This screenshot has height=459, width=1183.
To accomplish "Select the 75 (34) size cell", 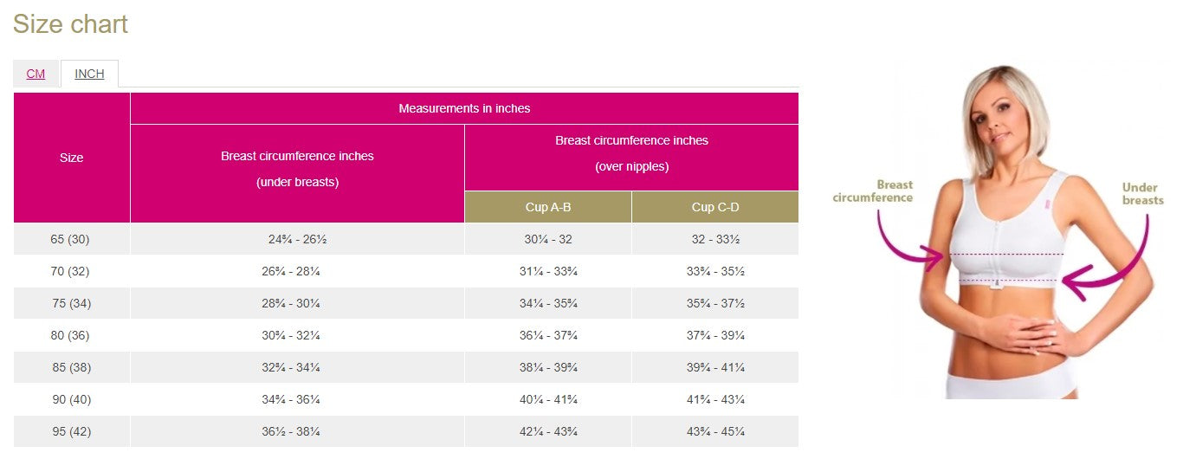I will 71,303.
